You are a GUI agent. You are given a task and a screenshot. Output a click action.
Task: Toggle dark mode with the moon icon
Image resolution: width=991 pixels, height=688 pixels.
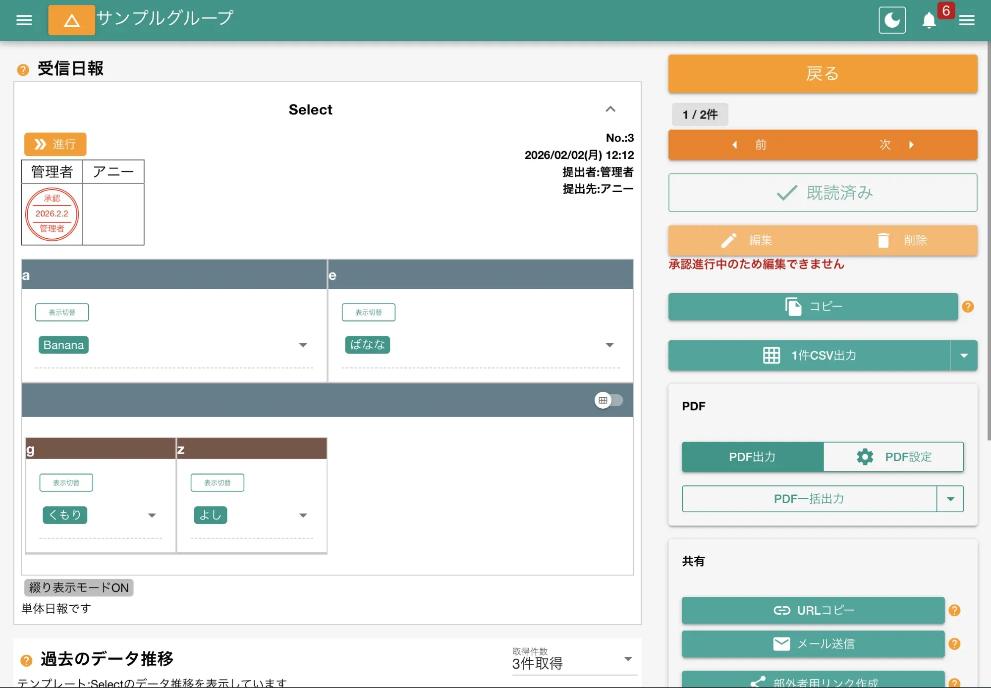pyautogui.click(x=892, y=20)
